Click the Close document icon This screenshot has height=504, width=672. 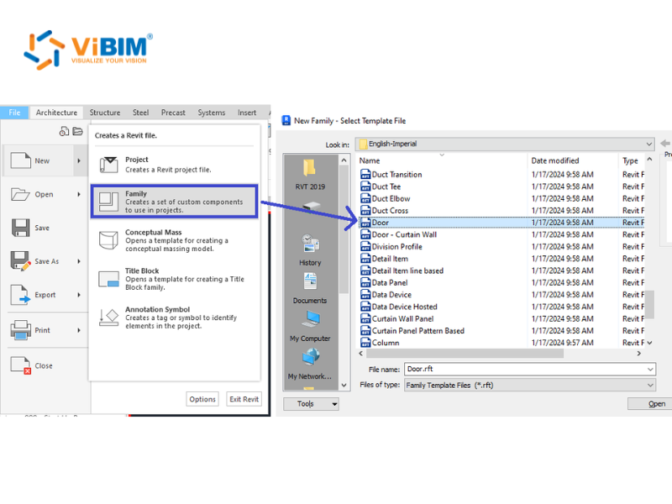[x=20, y=365]
